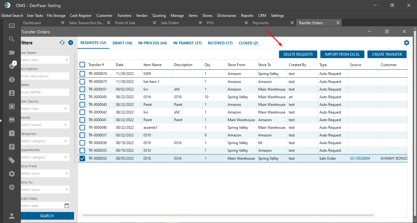
Task: Switch to the IN TRANSIT (37) tab
Action: 187,43
